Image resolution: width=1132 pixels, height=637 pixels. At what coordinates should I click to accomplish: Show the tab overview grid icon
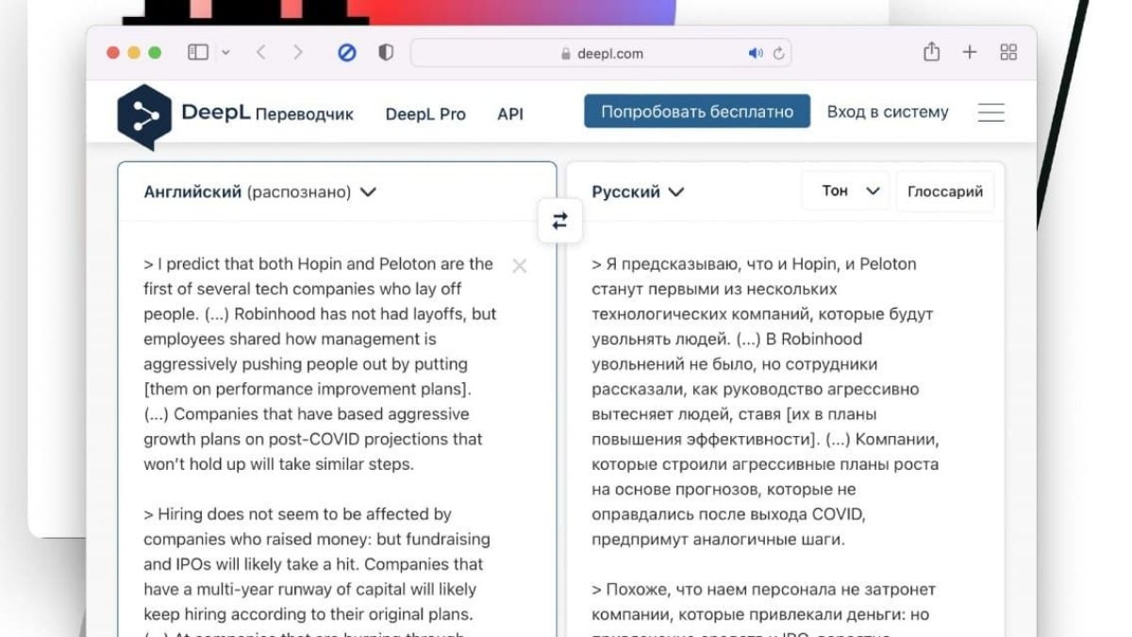[1008, 53]
